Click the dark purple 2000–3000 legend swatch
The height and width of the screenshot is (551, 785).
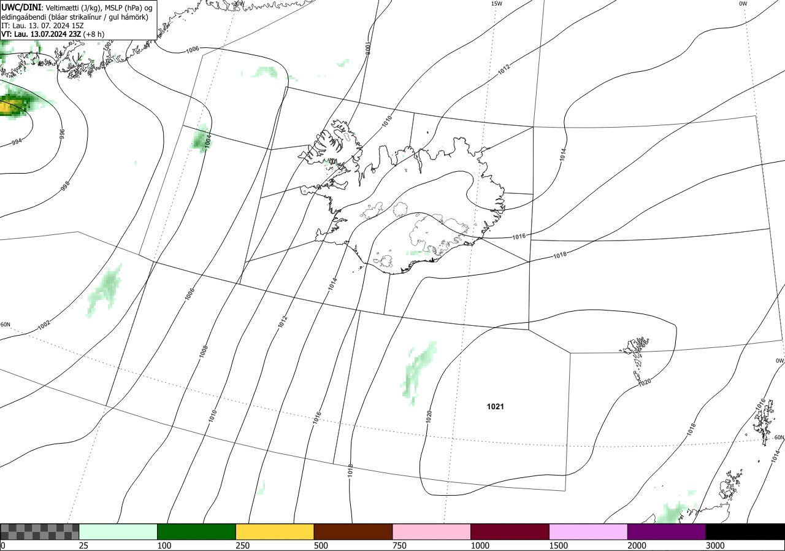pyautogui.click(x=667, y=531)
